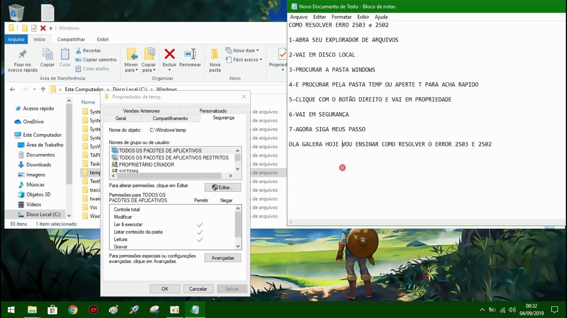Click the Renomear icon
567x318 pixels.
pos(190,54)
